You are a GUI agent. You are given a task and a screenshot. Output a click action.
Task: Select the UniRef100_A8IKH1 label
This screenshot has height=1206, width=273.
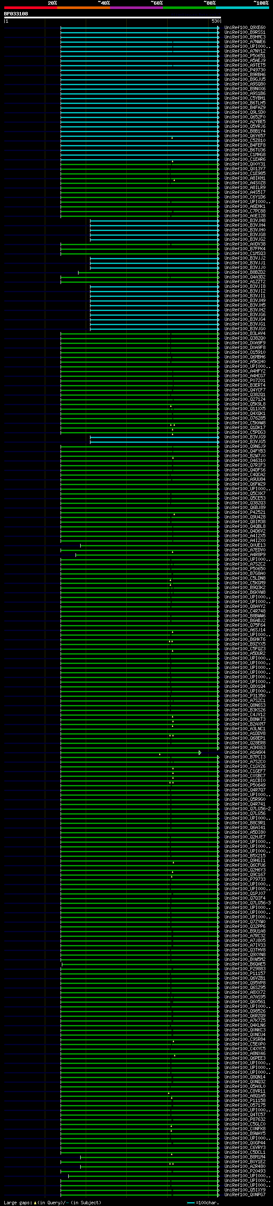coord(244,178)
